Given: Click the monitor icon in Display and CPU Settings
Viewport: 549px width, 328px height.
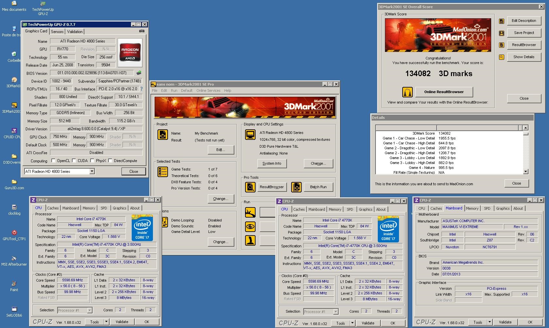Looking at the screenshot, I should point(250,134).
